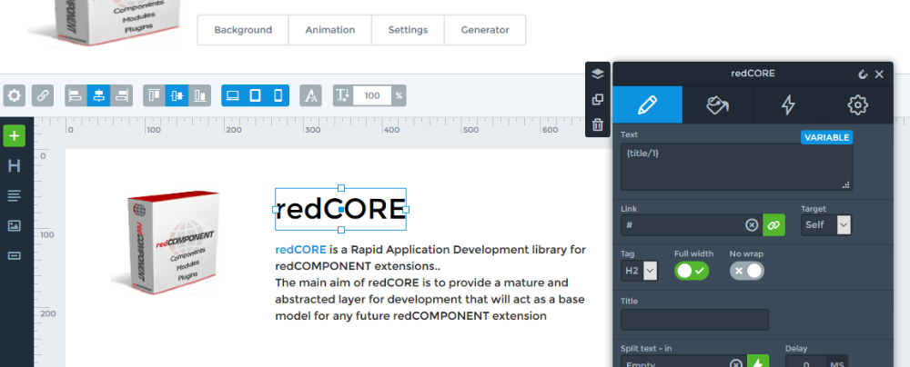
Task: Toggle desktop device visibility
Action: coord(233,95)
